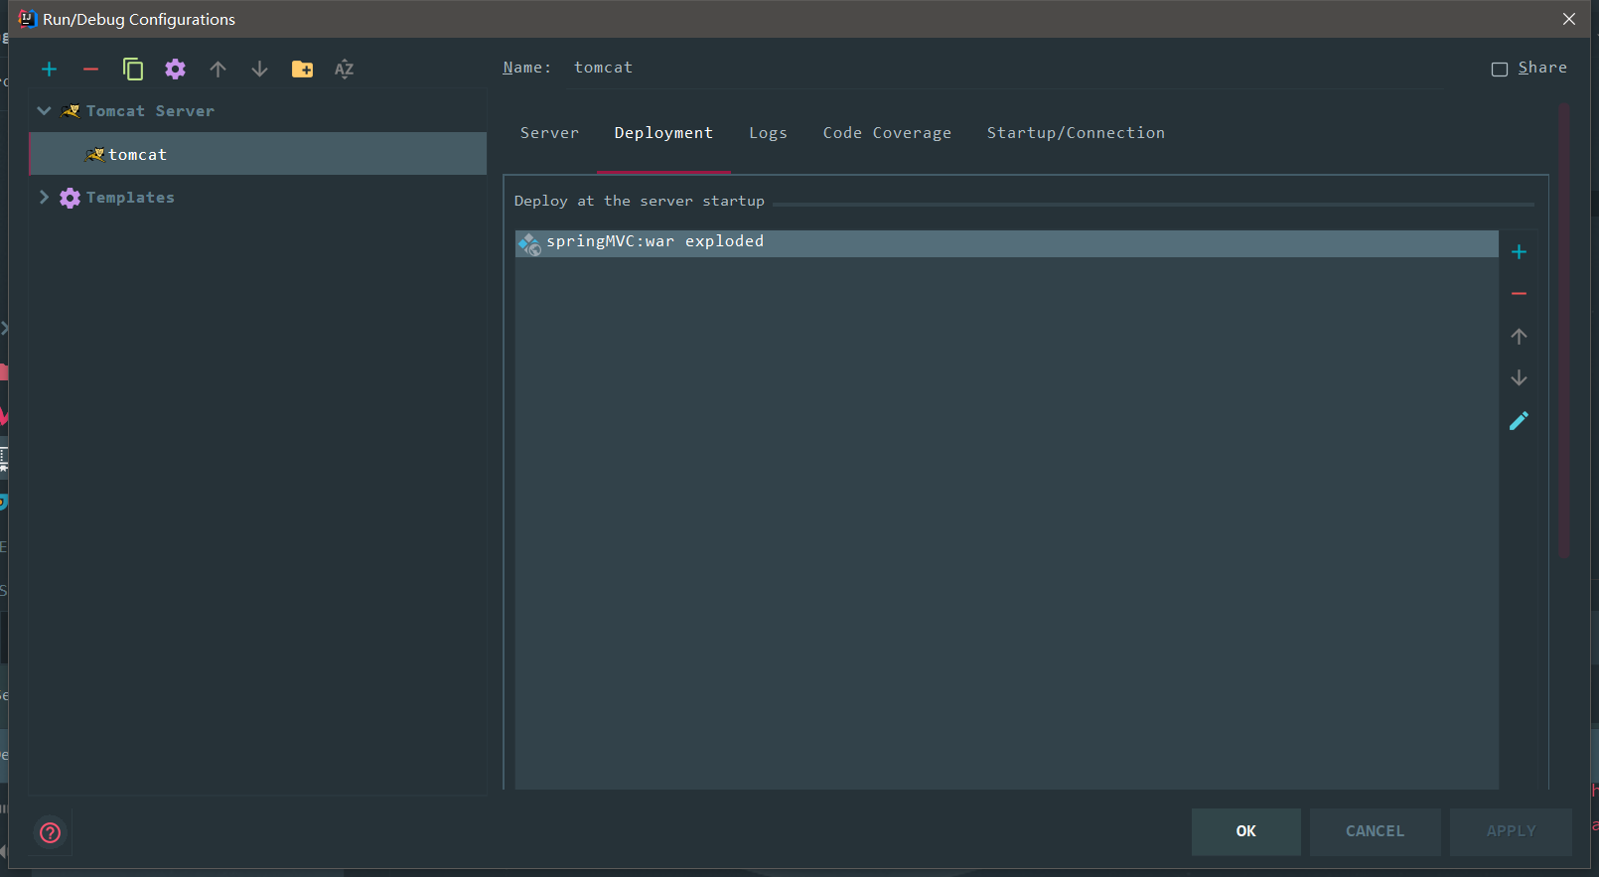Remove the selected configuration with the minus icon
The height and width of the screenshot is (877, 1599).
point(90,69)
